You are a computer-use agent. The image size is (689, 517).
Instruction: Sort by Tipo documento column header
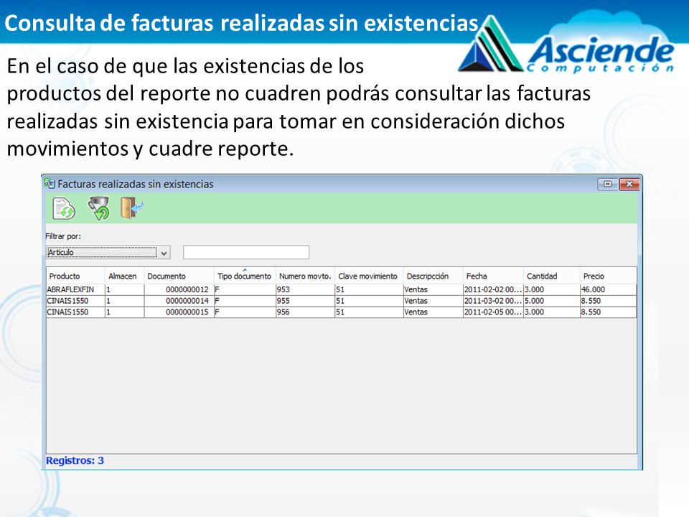pos(245,276)
